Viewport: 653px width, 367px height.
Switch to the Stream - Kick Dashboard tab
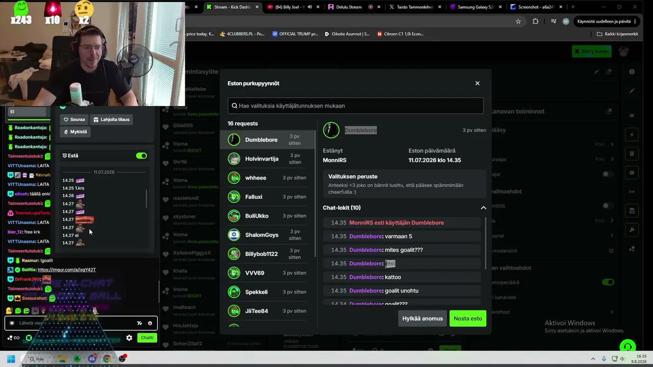[233, 7]
